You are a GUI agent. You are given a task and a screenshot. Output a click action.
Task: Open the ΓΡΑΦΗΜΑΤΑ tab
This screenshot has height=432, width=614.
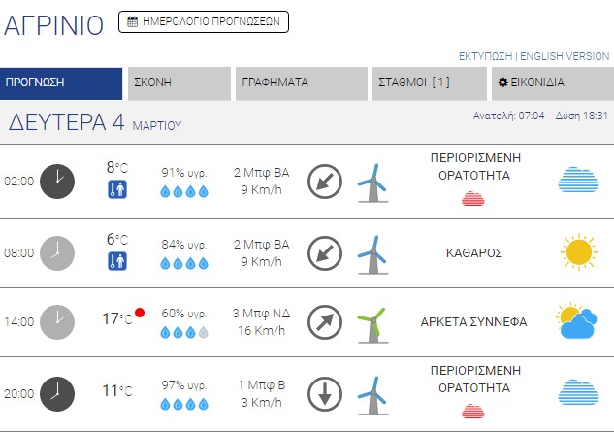pyautogui.click(x=300, y=83)
